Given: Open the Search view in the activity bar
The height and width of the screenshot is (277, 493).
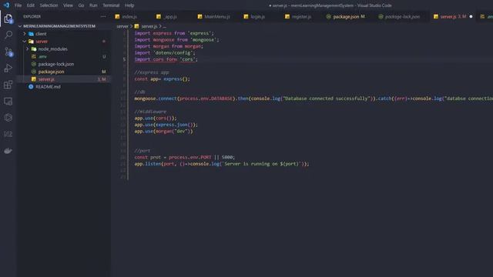Looking at the screenshot, I should tap(8, 35).
